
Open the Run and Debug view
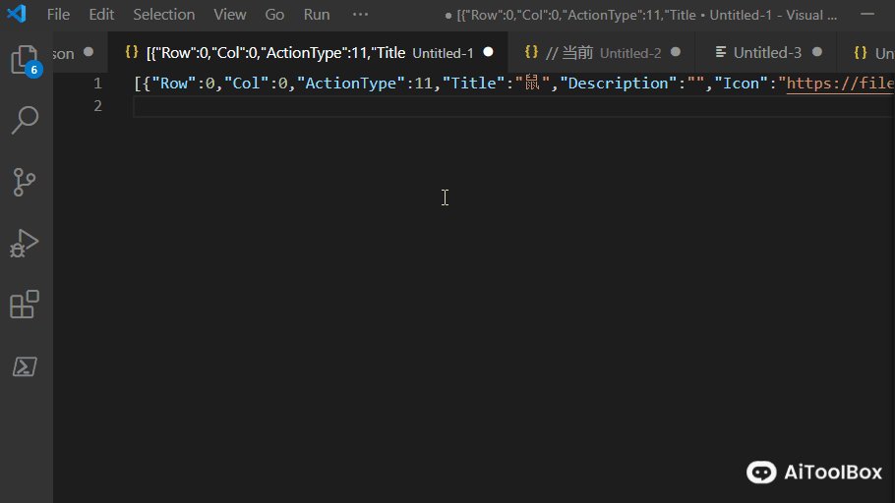pos(24,243)
